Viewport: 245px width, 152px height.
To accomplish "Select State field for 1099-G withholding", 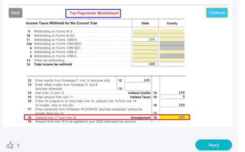I will [x=145, y=52].
